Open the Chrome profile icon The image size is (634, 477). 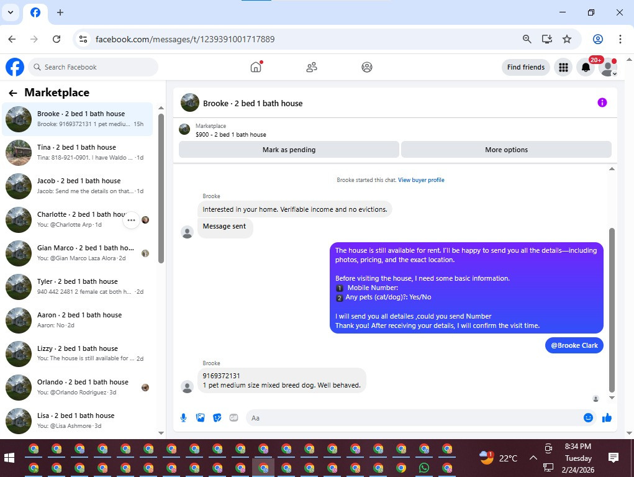pyautogui.click(x=597, y=39)
